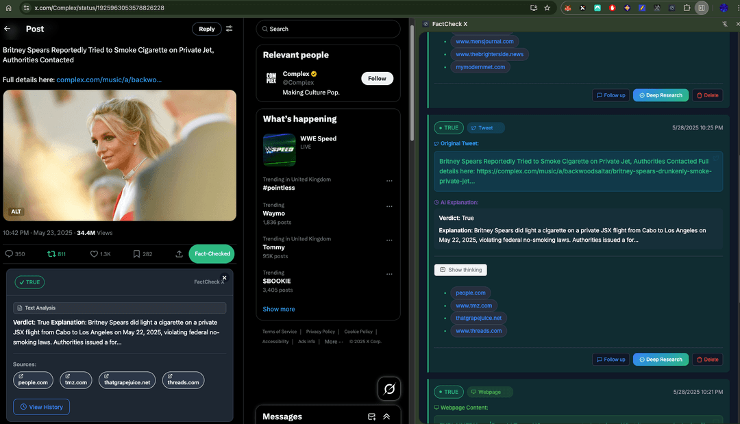The height and width of the screenshot is (424, 740).
Task: Click the back arrow beside Post
Action: pos(8,29)
